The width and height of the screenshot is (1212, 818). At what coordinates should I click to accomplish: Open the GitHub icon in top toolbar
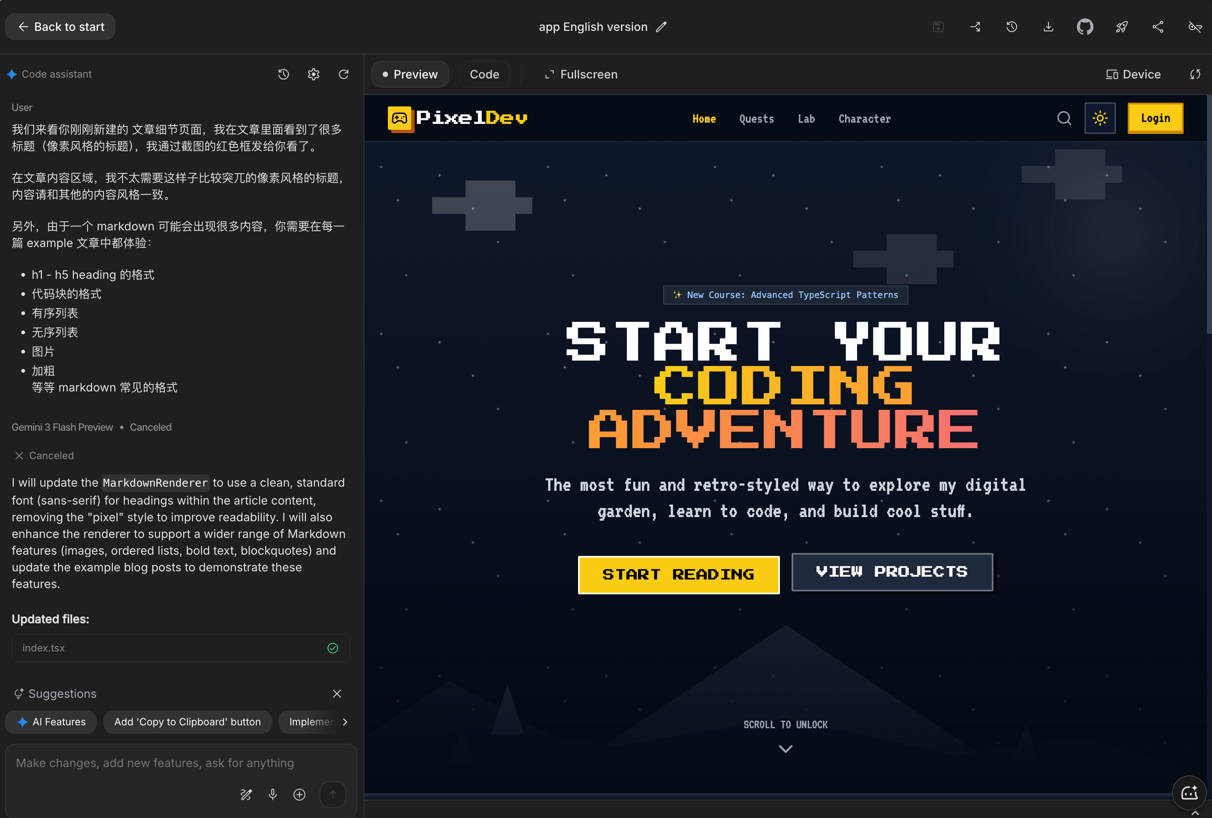[1085, 27]
